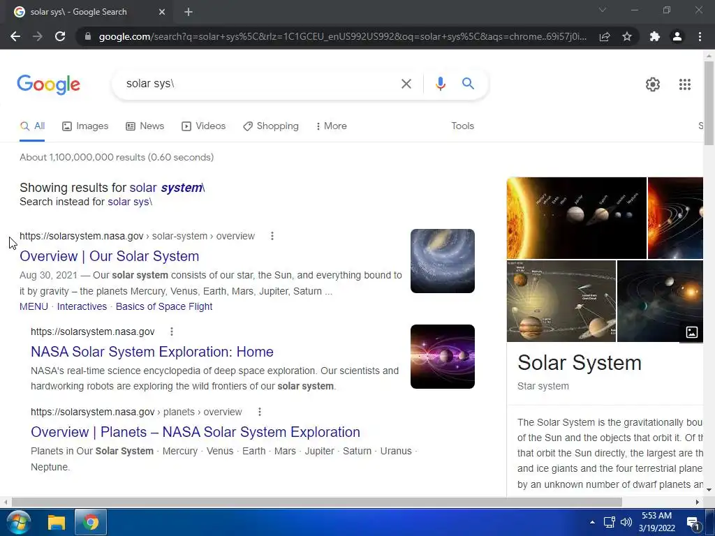This screenshot has height=536, width=715.
Task: Open the dark orbiting planets image
Action: [660, 301]
